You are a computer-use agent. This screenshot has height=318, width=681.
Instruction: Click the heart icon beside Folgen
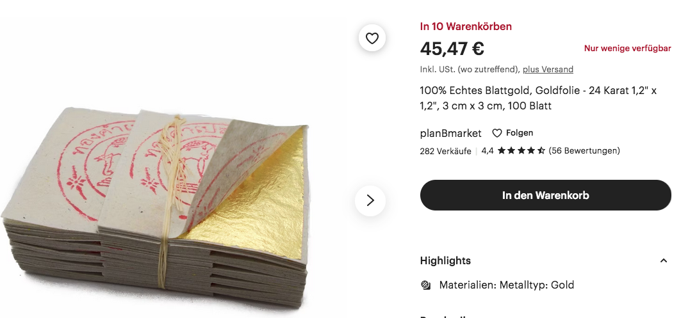tap(497, 133)
